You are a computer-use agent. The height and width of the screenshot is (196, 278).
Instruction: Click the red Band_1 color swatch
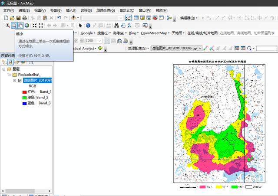(x=24, y=92)
